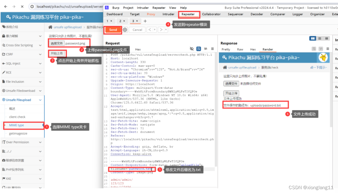Switch to the Logger tab

(298, 14)
